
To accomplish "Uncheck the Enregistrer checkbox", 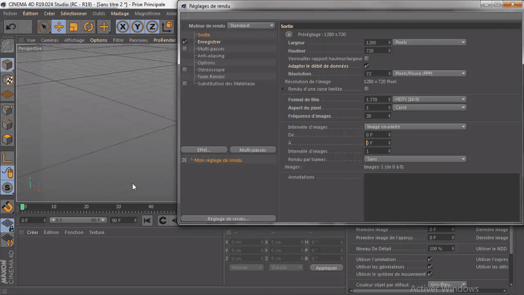I will point(185,42).
